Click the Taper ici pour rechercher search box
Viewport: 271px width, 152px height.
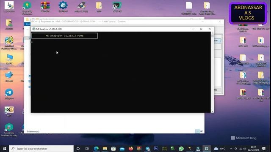point(41,149)
